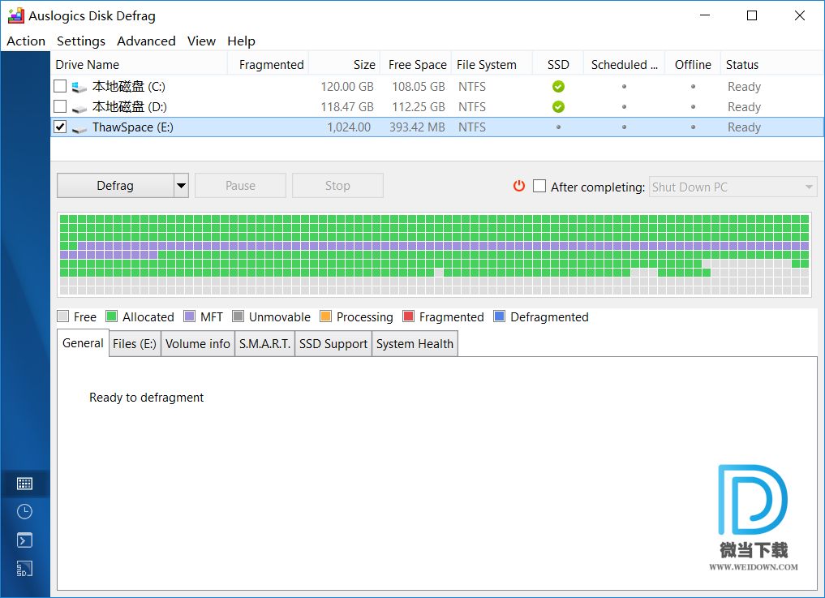This screenshot has width=825, height=598.
Task: Start defragmentation with the Defrag button
Action: pyautogui.click(x=115, y=185)
